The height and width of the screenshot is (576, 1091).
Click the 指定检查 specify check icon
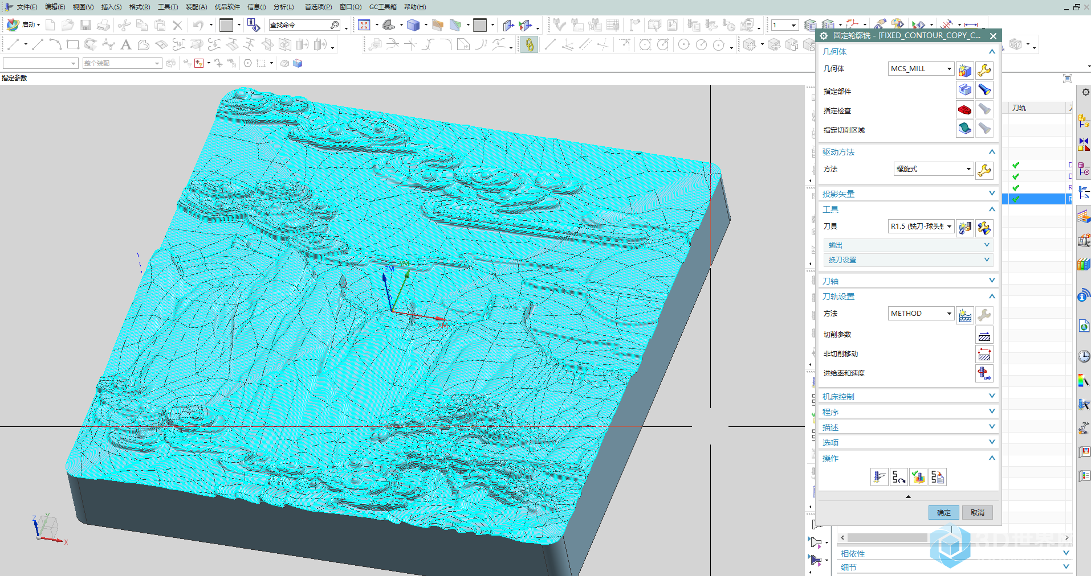coord(964,109)
